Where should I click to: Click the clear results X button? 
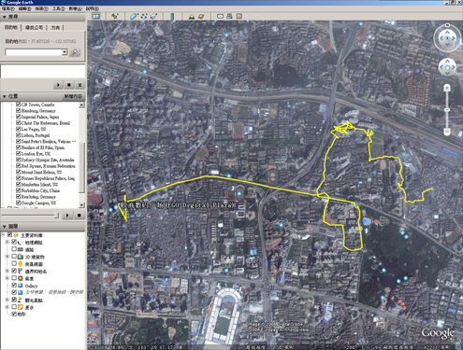click(x=80, y=85)
